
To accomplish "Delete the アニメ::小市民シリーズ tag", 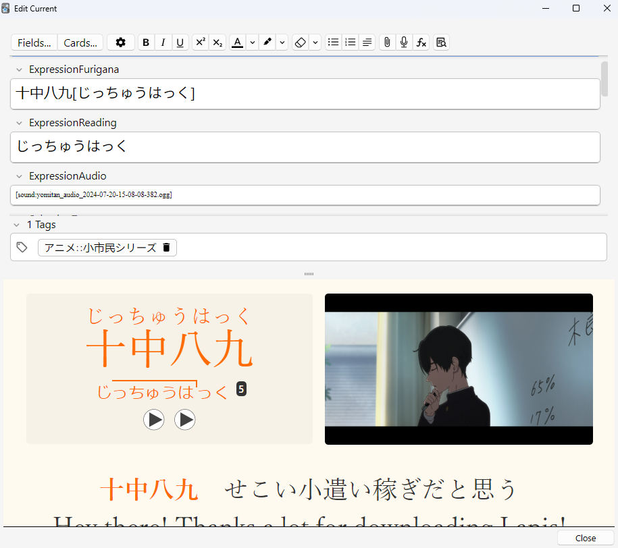I will [x=167, y=248].
